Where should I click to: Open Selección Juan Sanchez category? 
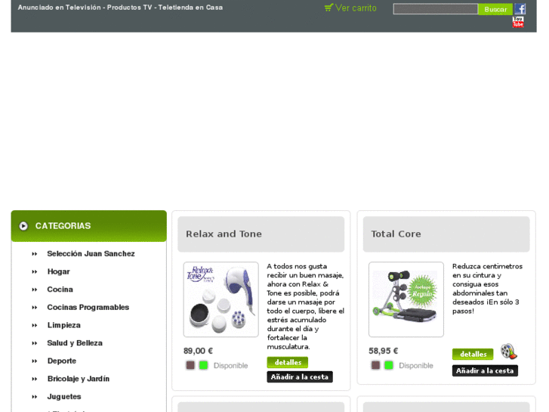coord(91,253)
